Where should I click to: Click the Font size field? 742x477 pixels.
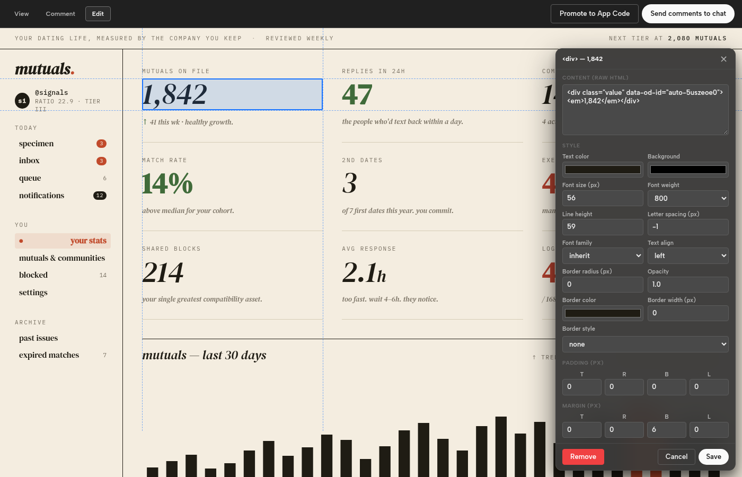pyautogui.click(x=603, y=198)
